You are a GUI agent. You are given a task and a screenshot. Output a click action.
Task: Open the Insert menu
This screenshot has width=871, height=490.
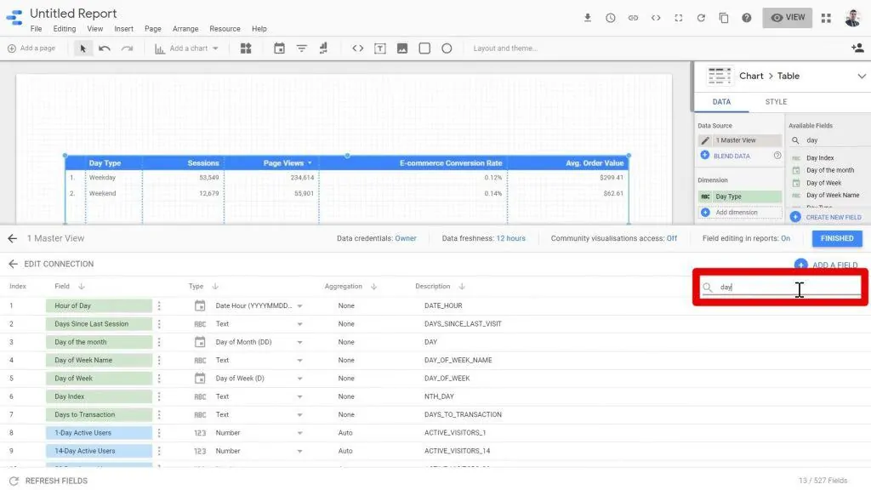click(123, 28)
